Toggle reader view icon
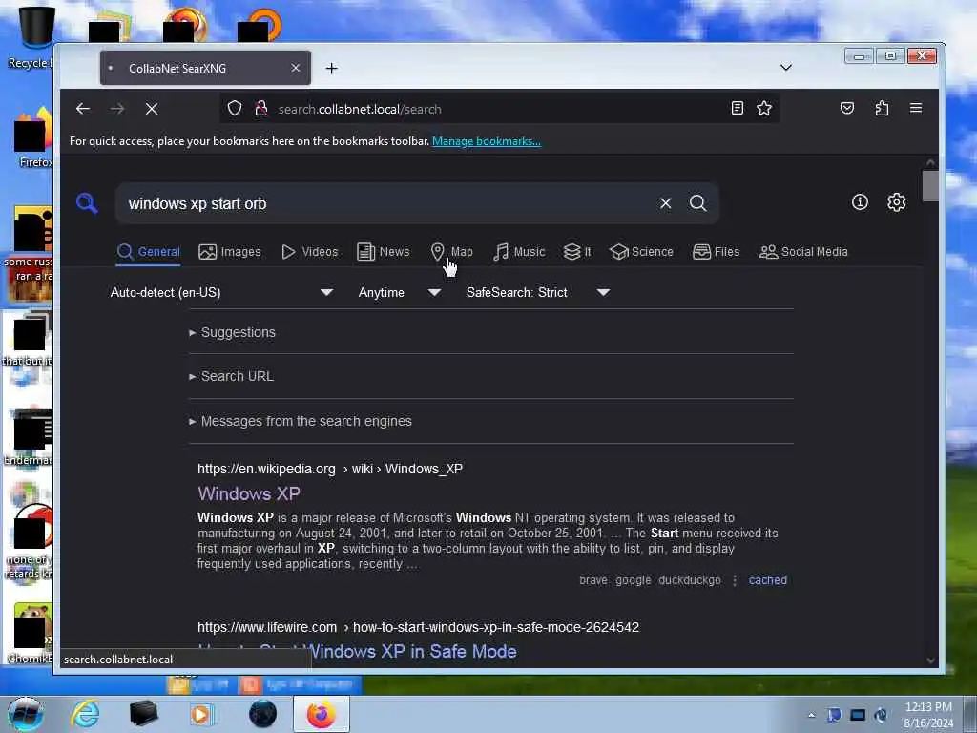977x733 pixels. pos(738,109)
